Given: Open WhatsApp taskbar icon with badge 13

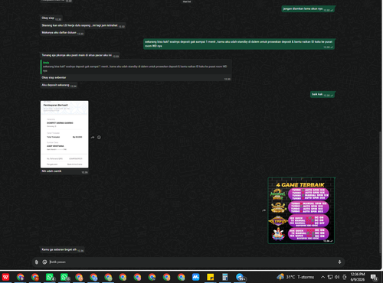Looking at the screenshot, I should [64, 277].
